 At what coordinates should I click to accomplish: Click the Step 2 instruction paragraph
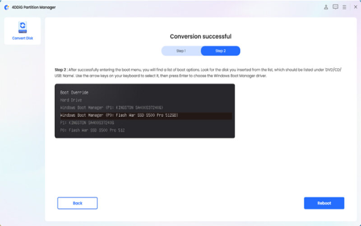click(199, 73)
